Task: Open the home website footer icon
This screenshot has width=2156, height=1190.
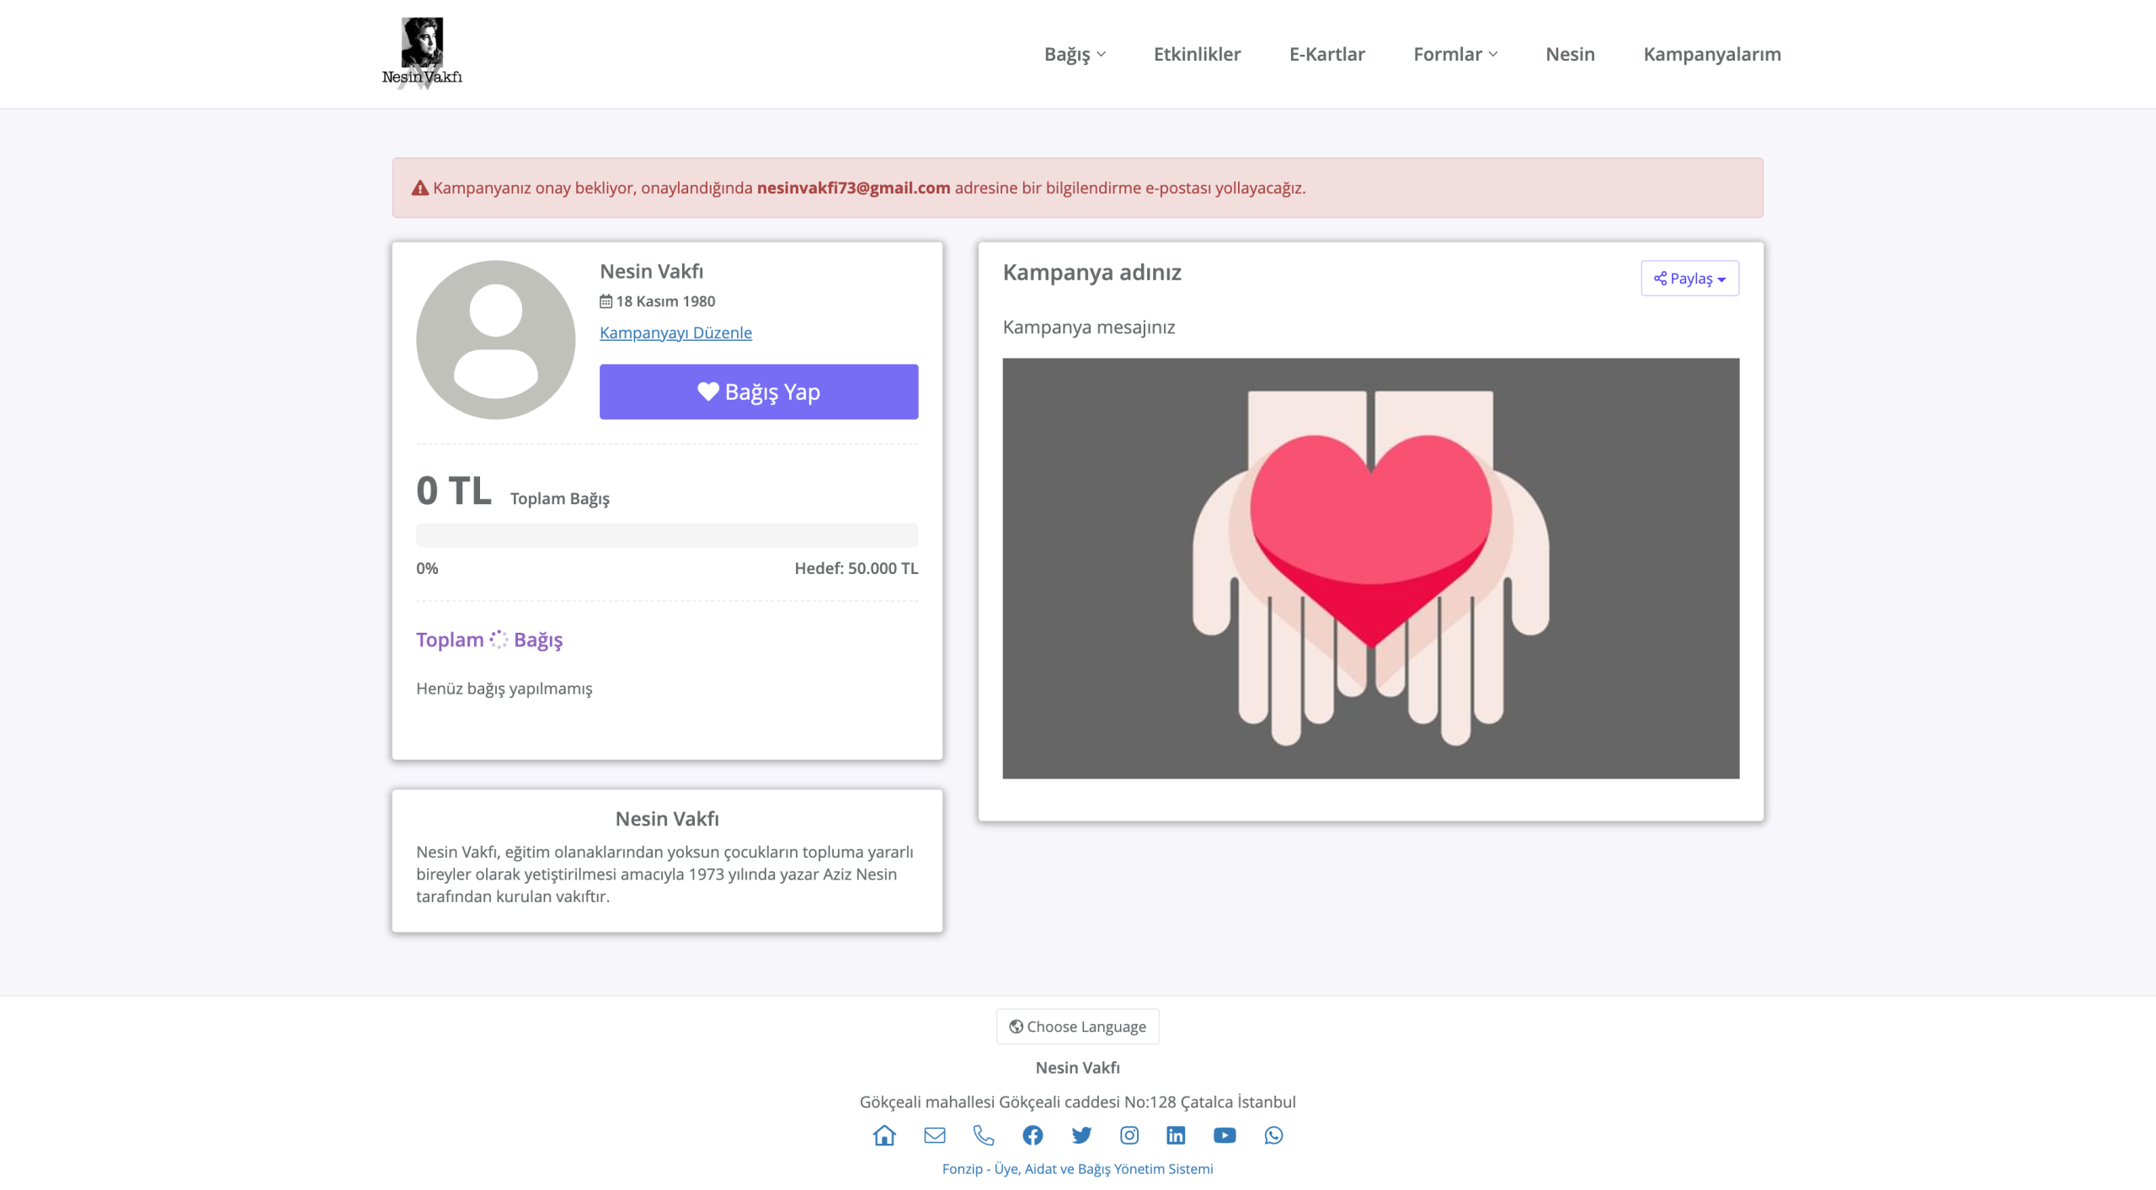Action: [x=884, y=1135]
